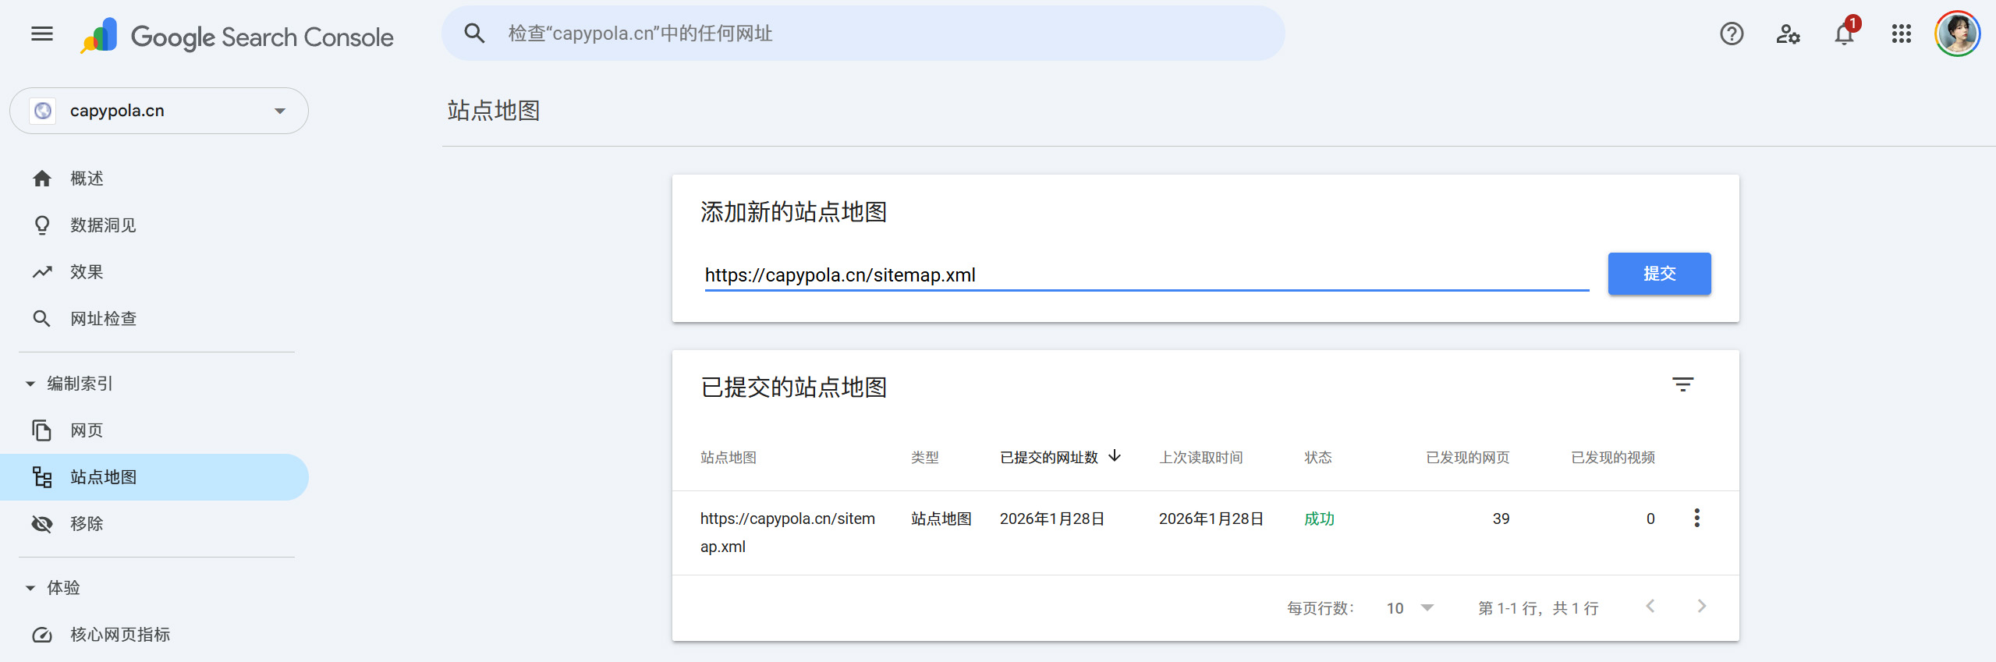Click the 提交 submit button
This screenshot has width=1996, height=662.
click(1658, 274)
